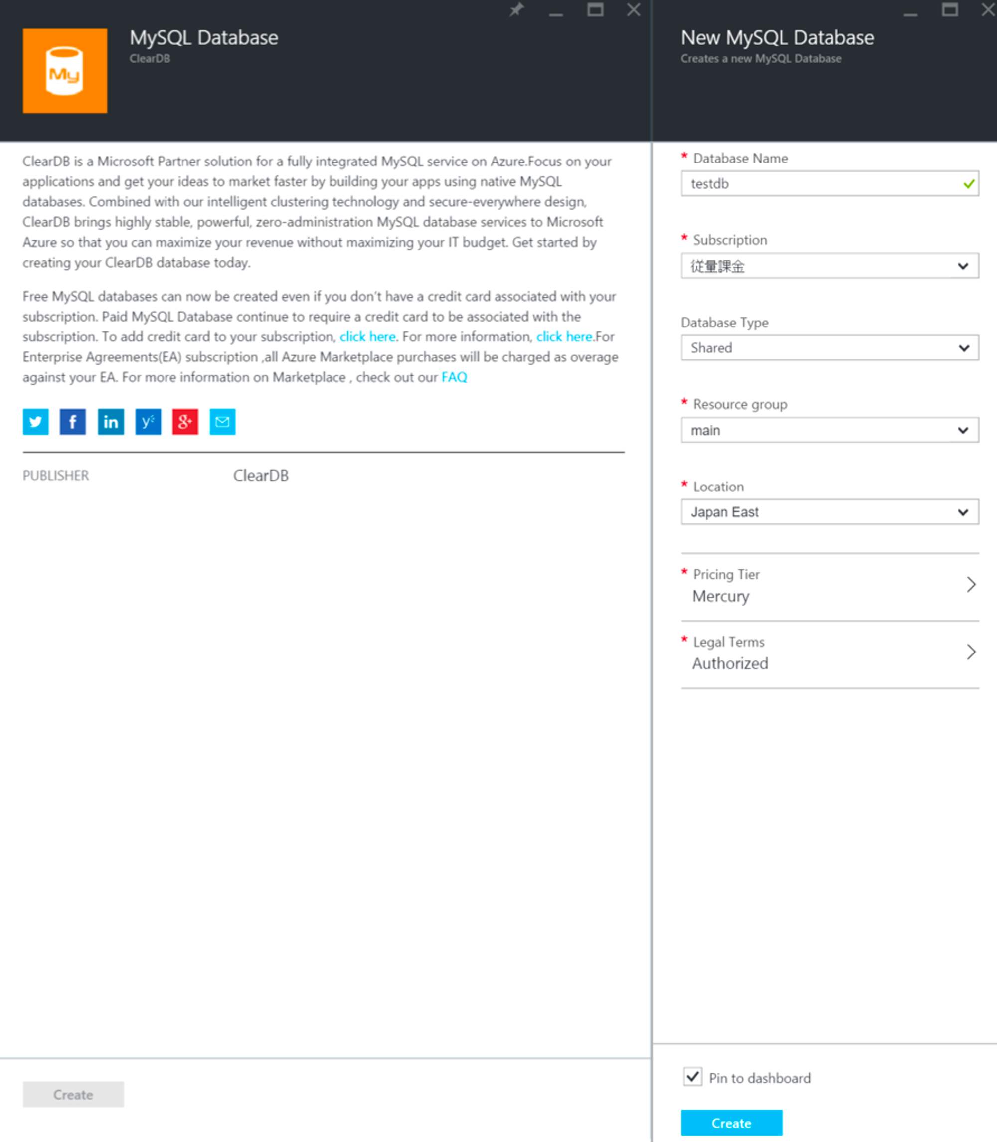Image resolution: width=997 pixels, height=1142 pixels.
Task: Open the Legal Terms Authorized section
Action: [x=829, y=653]
